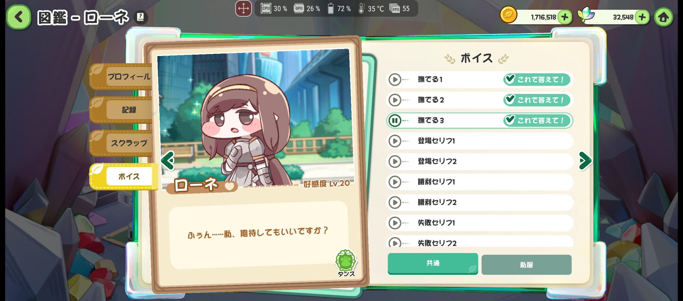Show next character with right chevron

tap(585, 161)
